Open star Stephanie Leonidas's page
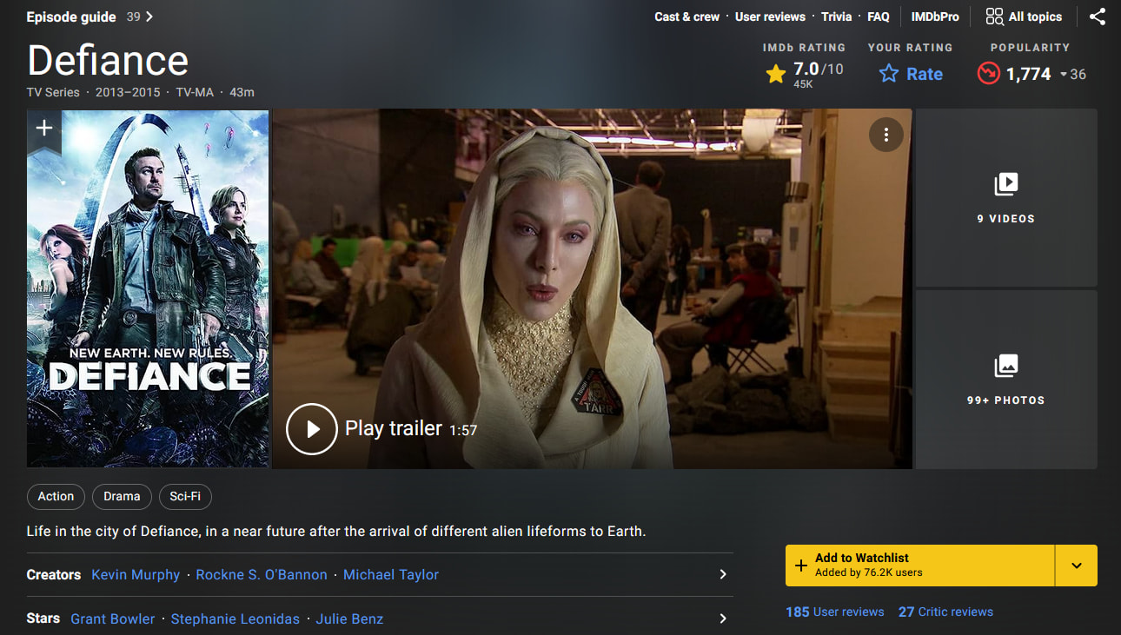This screenshot has height=635, width=1121. tap(235, 618)
